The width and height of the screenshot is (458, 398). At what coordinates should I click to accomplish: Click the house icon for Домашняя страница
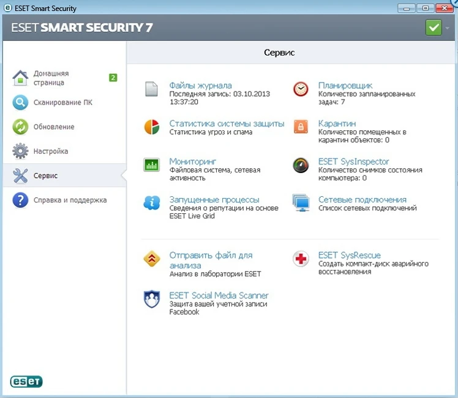click(20, 78)
